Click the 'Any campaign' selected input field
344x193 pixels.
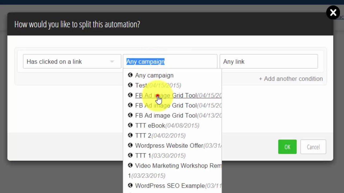pyautogui.click(x=170, y=61)
